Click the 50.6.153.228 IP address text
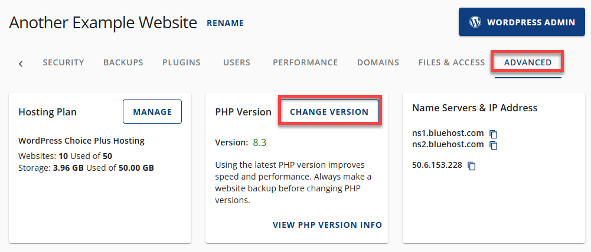The image size is (591, 252). pyautogui.click(x=437, y=165)
